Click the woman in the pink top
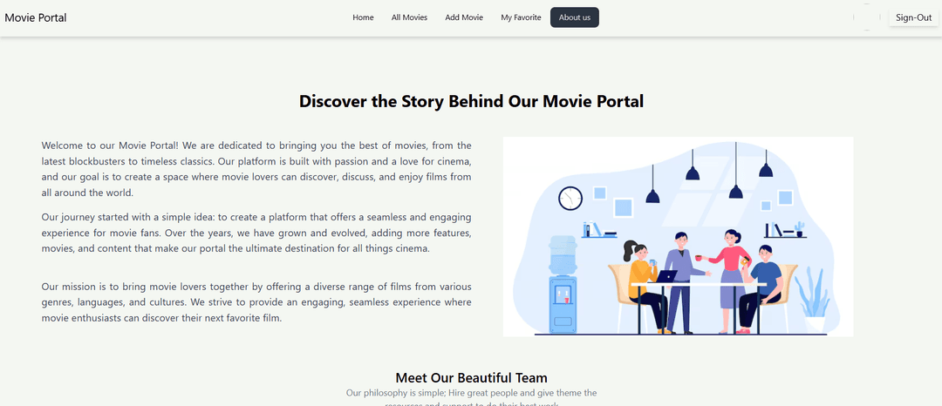 (x=729, y=281)
